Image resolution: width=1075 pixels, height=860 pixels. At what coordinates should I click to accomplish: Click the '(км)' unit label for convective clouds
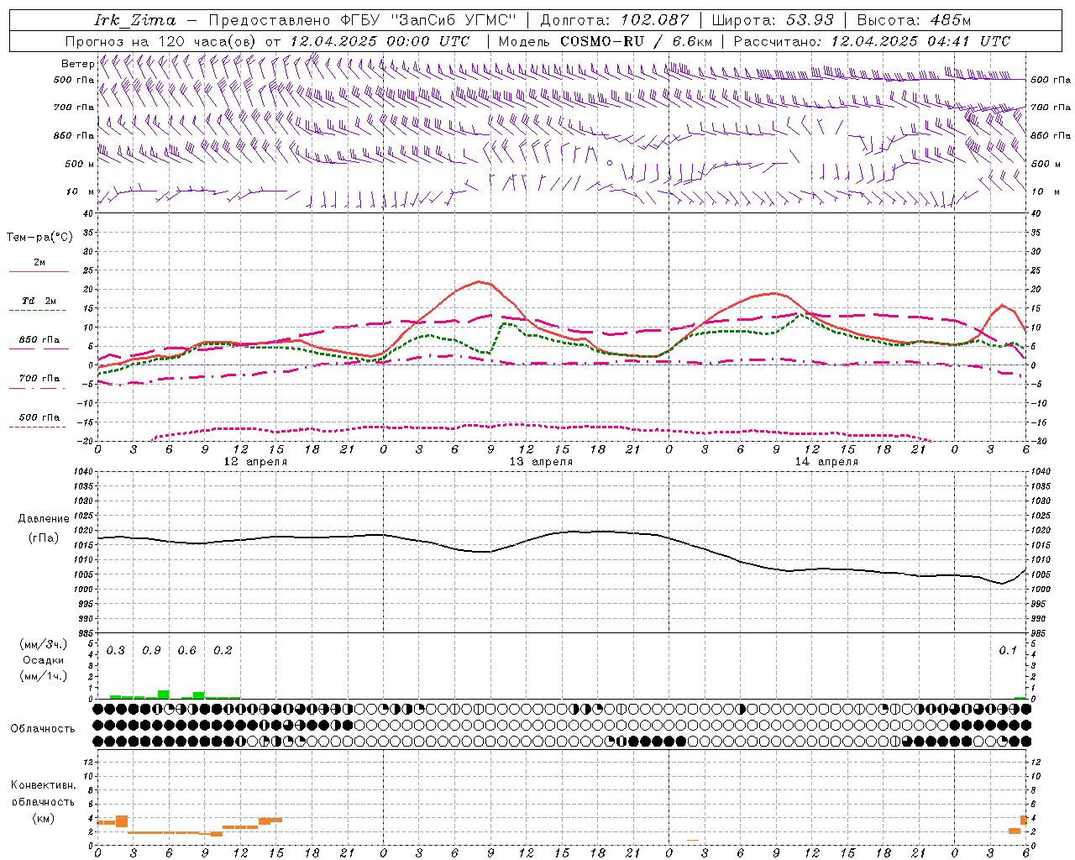tap(44, 817)
